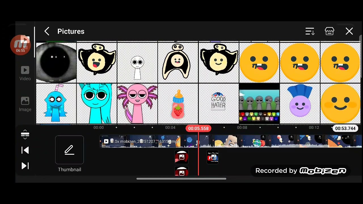Select the first image layer clip
Screen dimensions: 363x204
coord(181,157)
